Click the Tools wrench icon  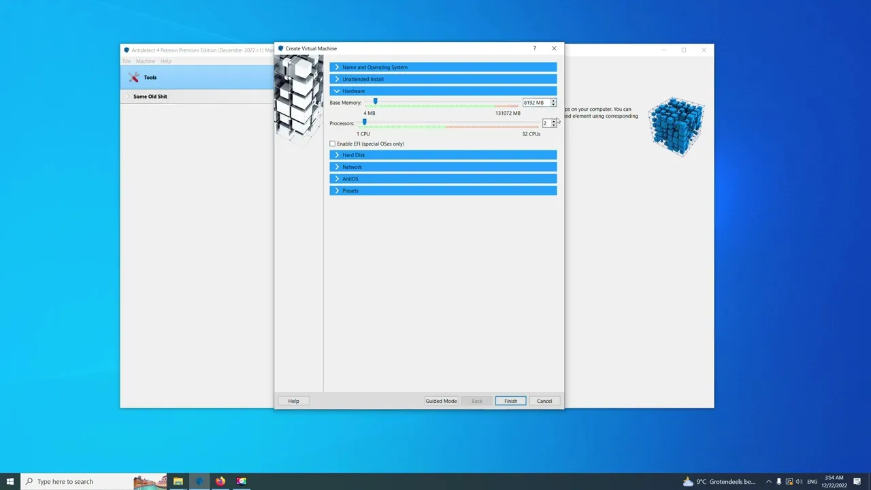pos(134,78)
